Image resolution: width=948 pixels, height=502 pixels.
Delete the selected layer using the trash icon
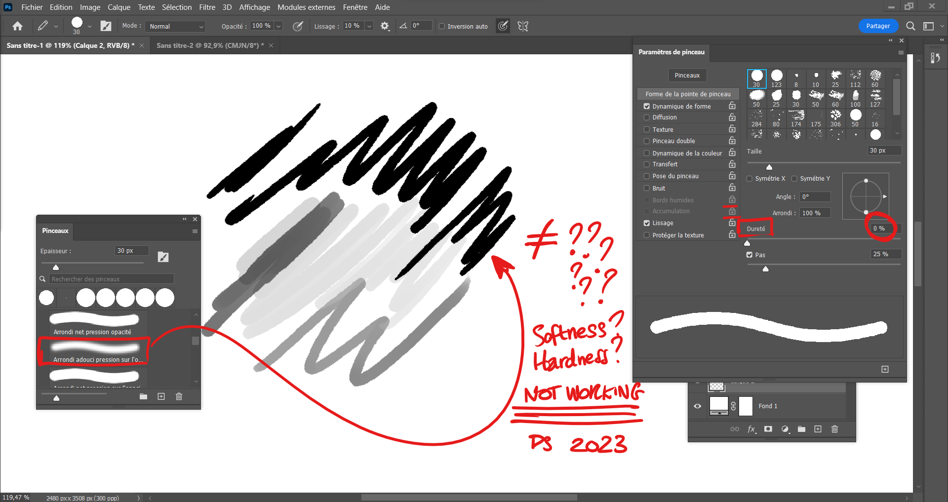tap(834, 429)
